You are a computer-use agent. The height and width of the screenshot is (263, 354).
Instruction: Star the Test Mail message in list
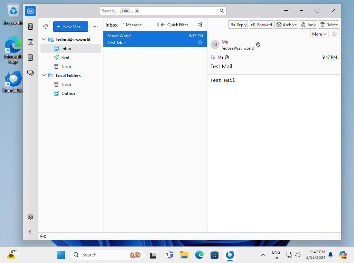[200, 42]
